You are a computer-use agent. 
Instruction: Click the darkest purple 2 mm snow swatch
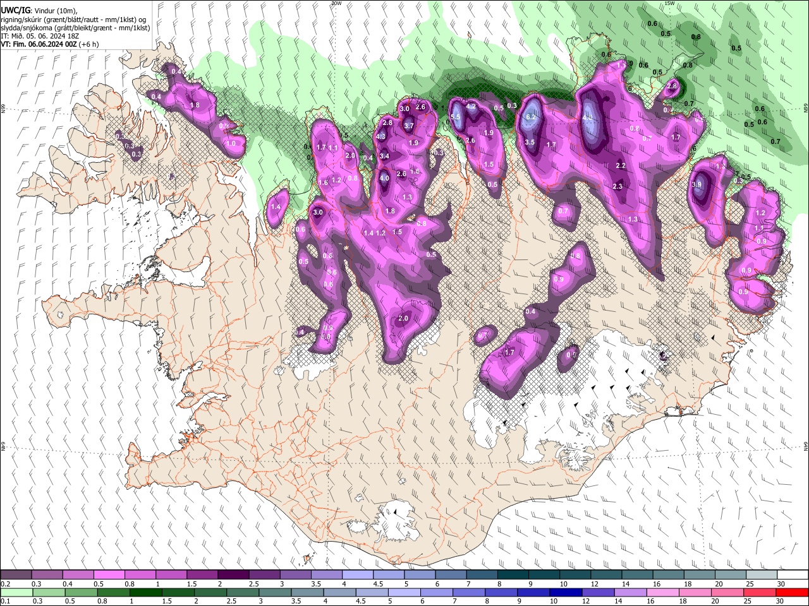[233, 575]
